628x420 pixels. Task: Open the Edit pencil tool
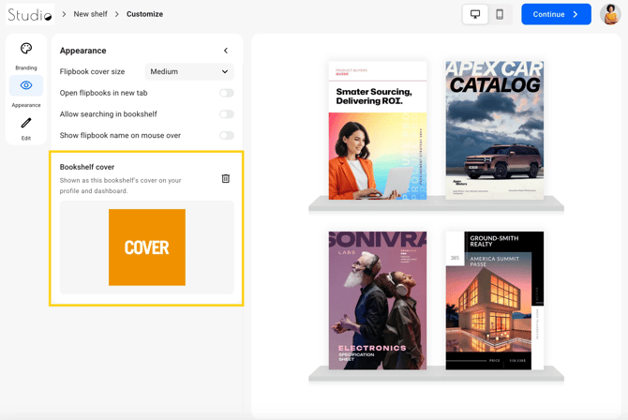coord(26,123)
